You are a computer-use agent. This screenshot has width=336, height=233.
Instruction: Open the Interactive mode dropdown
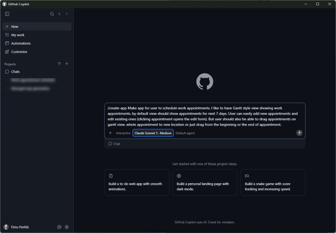point(123,133)
